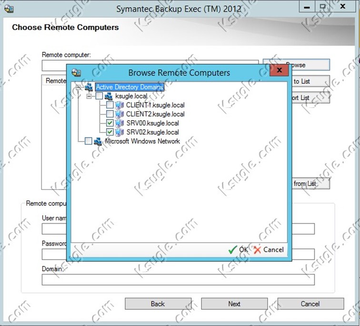
Task: Uncheck the SRV02.ksugle.local checkbox
Action: 110,132
